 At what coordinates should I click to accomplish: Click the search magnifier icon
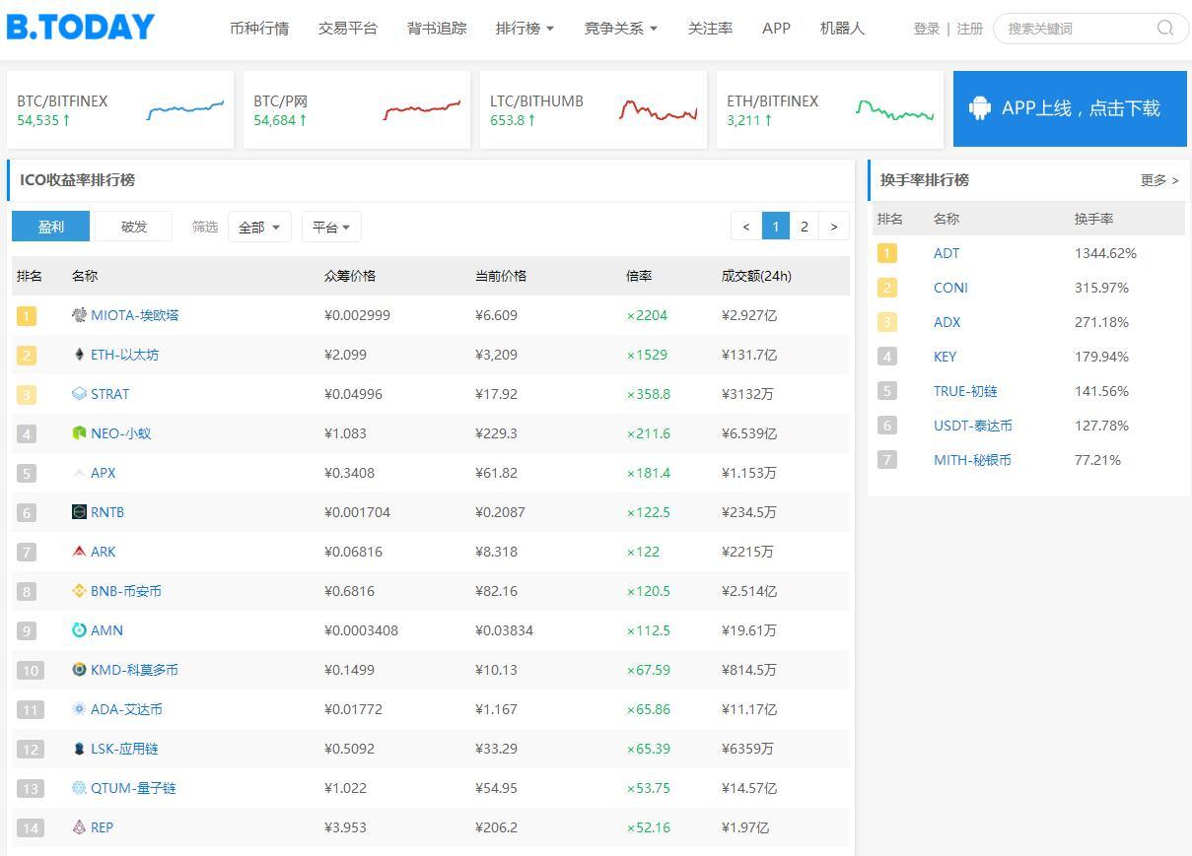click(1165, 29)
